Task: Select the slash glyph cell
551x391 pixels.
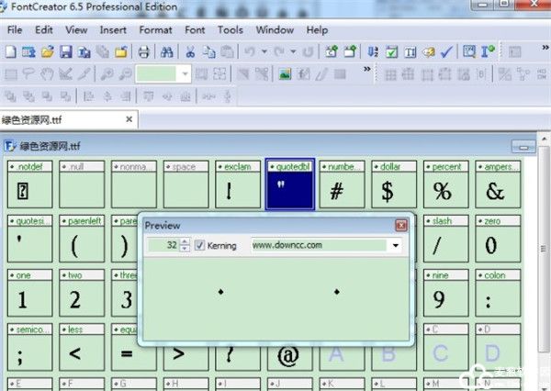Action: click(446, 239)
